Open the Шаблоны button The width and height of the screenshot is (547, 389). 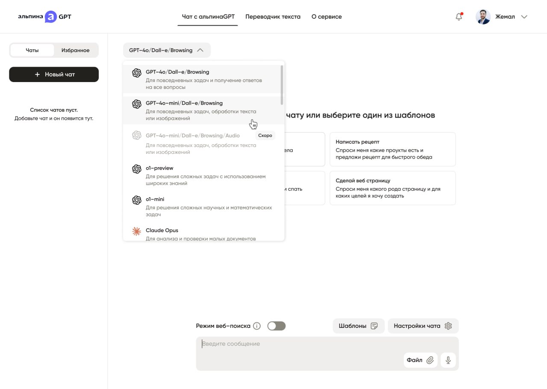tap(359, 326)
